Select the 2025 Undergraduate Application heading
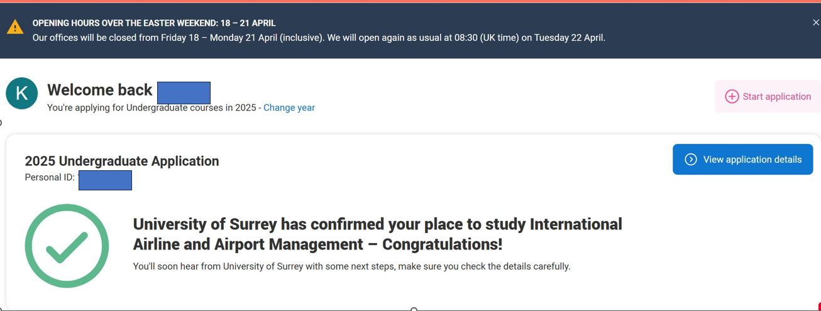 [x=122, y=161]
